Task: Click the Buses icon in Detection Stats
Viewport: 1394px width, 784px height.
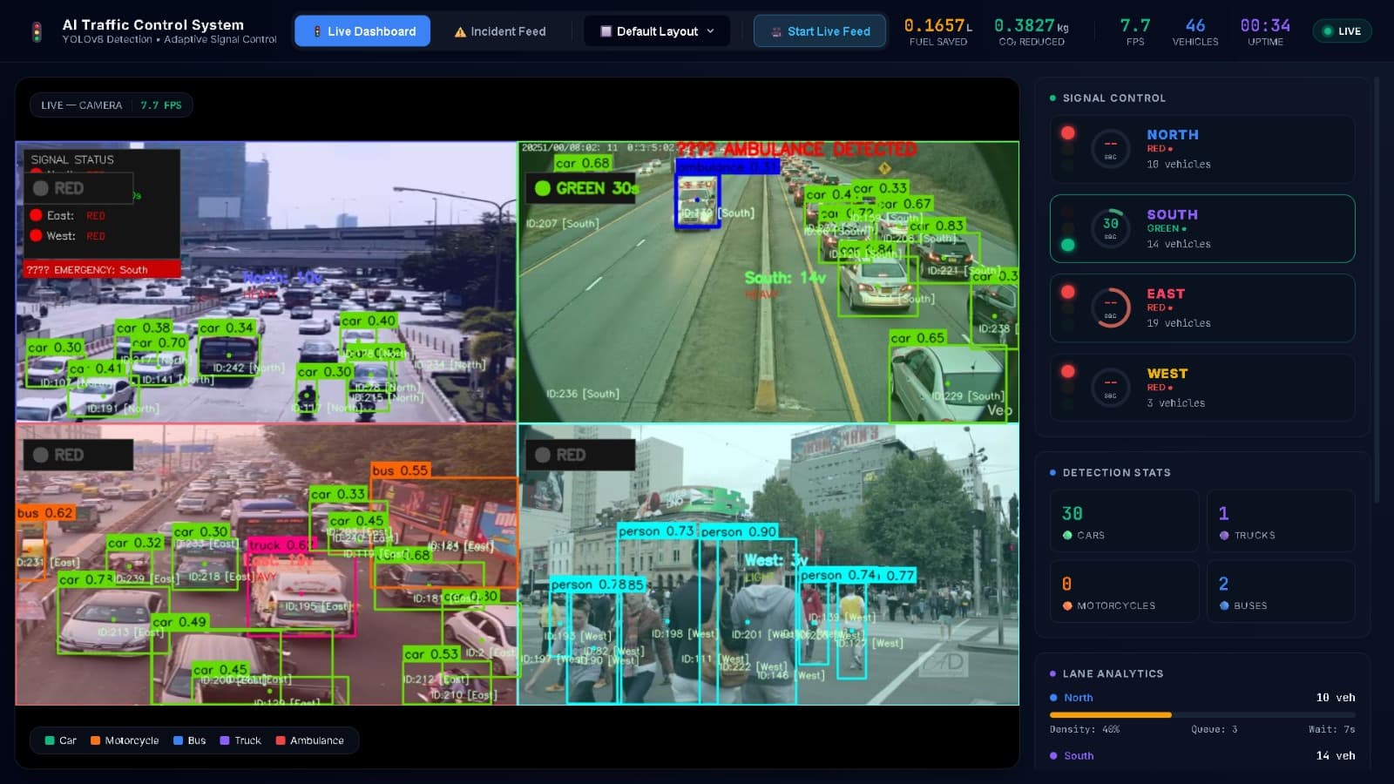Action: 1224,605
